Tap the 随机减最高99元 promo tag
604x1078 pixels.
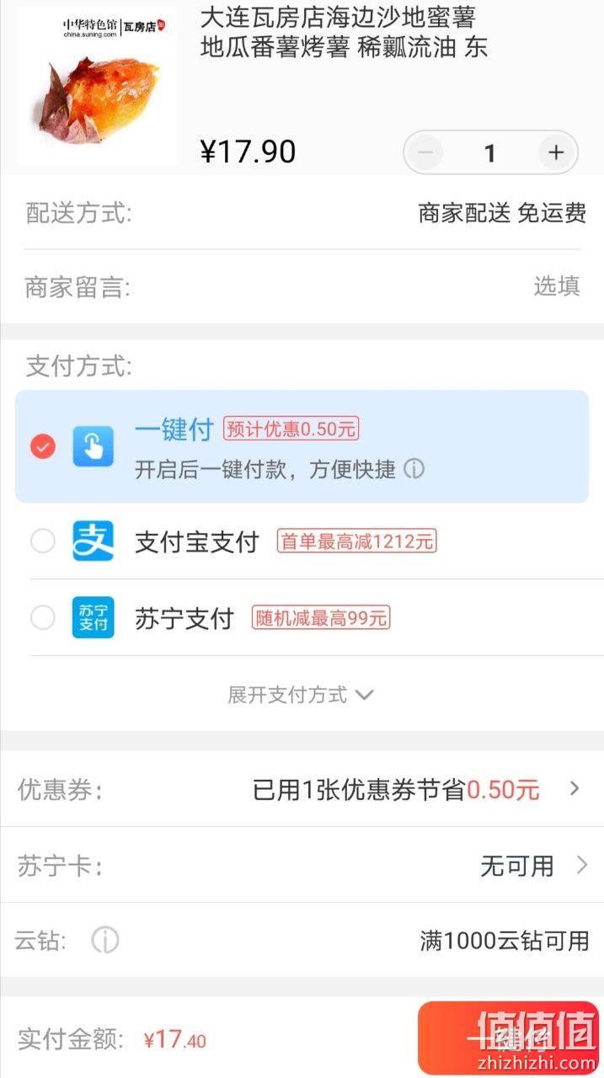pos(321,618)
